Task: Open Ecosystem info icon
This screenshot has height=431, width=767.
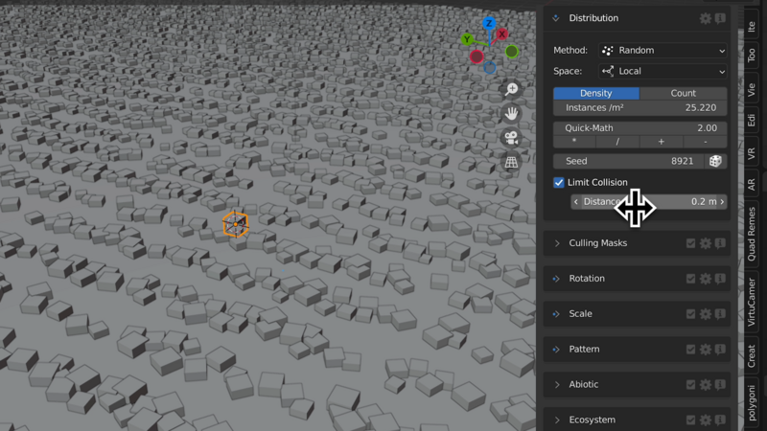Action: pos(720,420)
